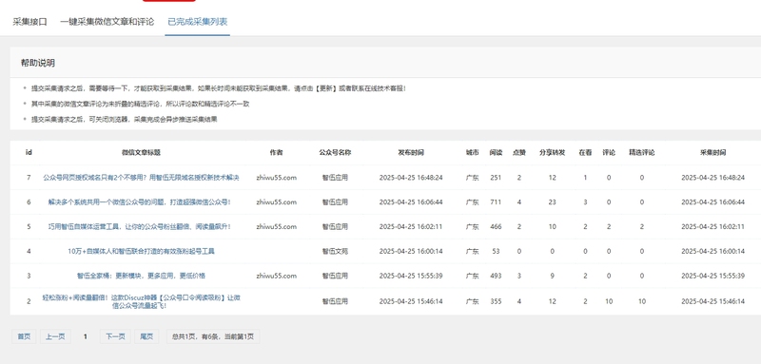The image size is (761, 364).
Task: Click publish time 2025-04-25 16:00:14
Action: tap(411, 251)
